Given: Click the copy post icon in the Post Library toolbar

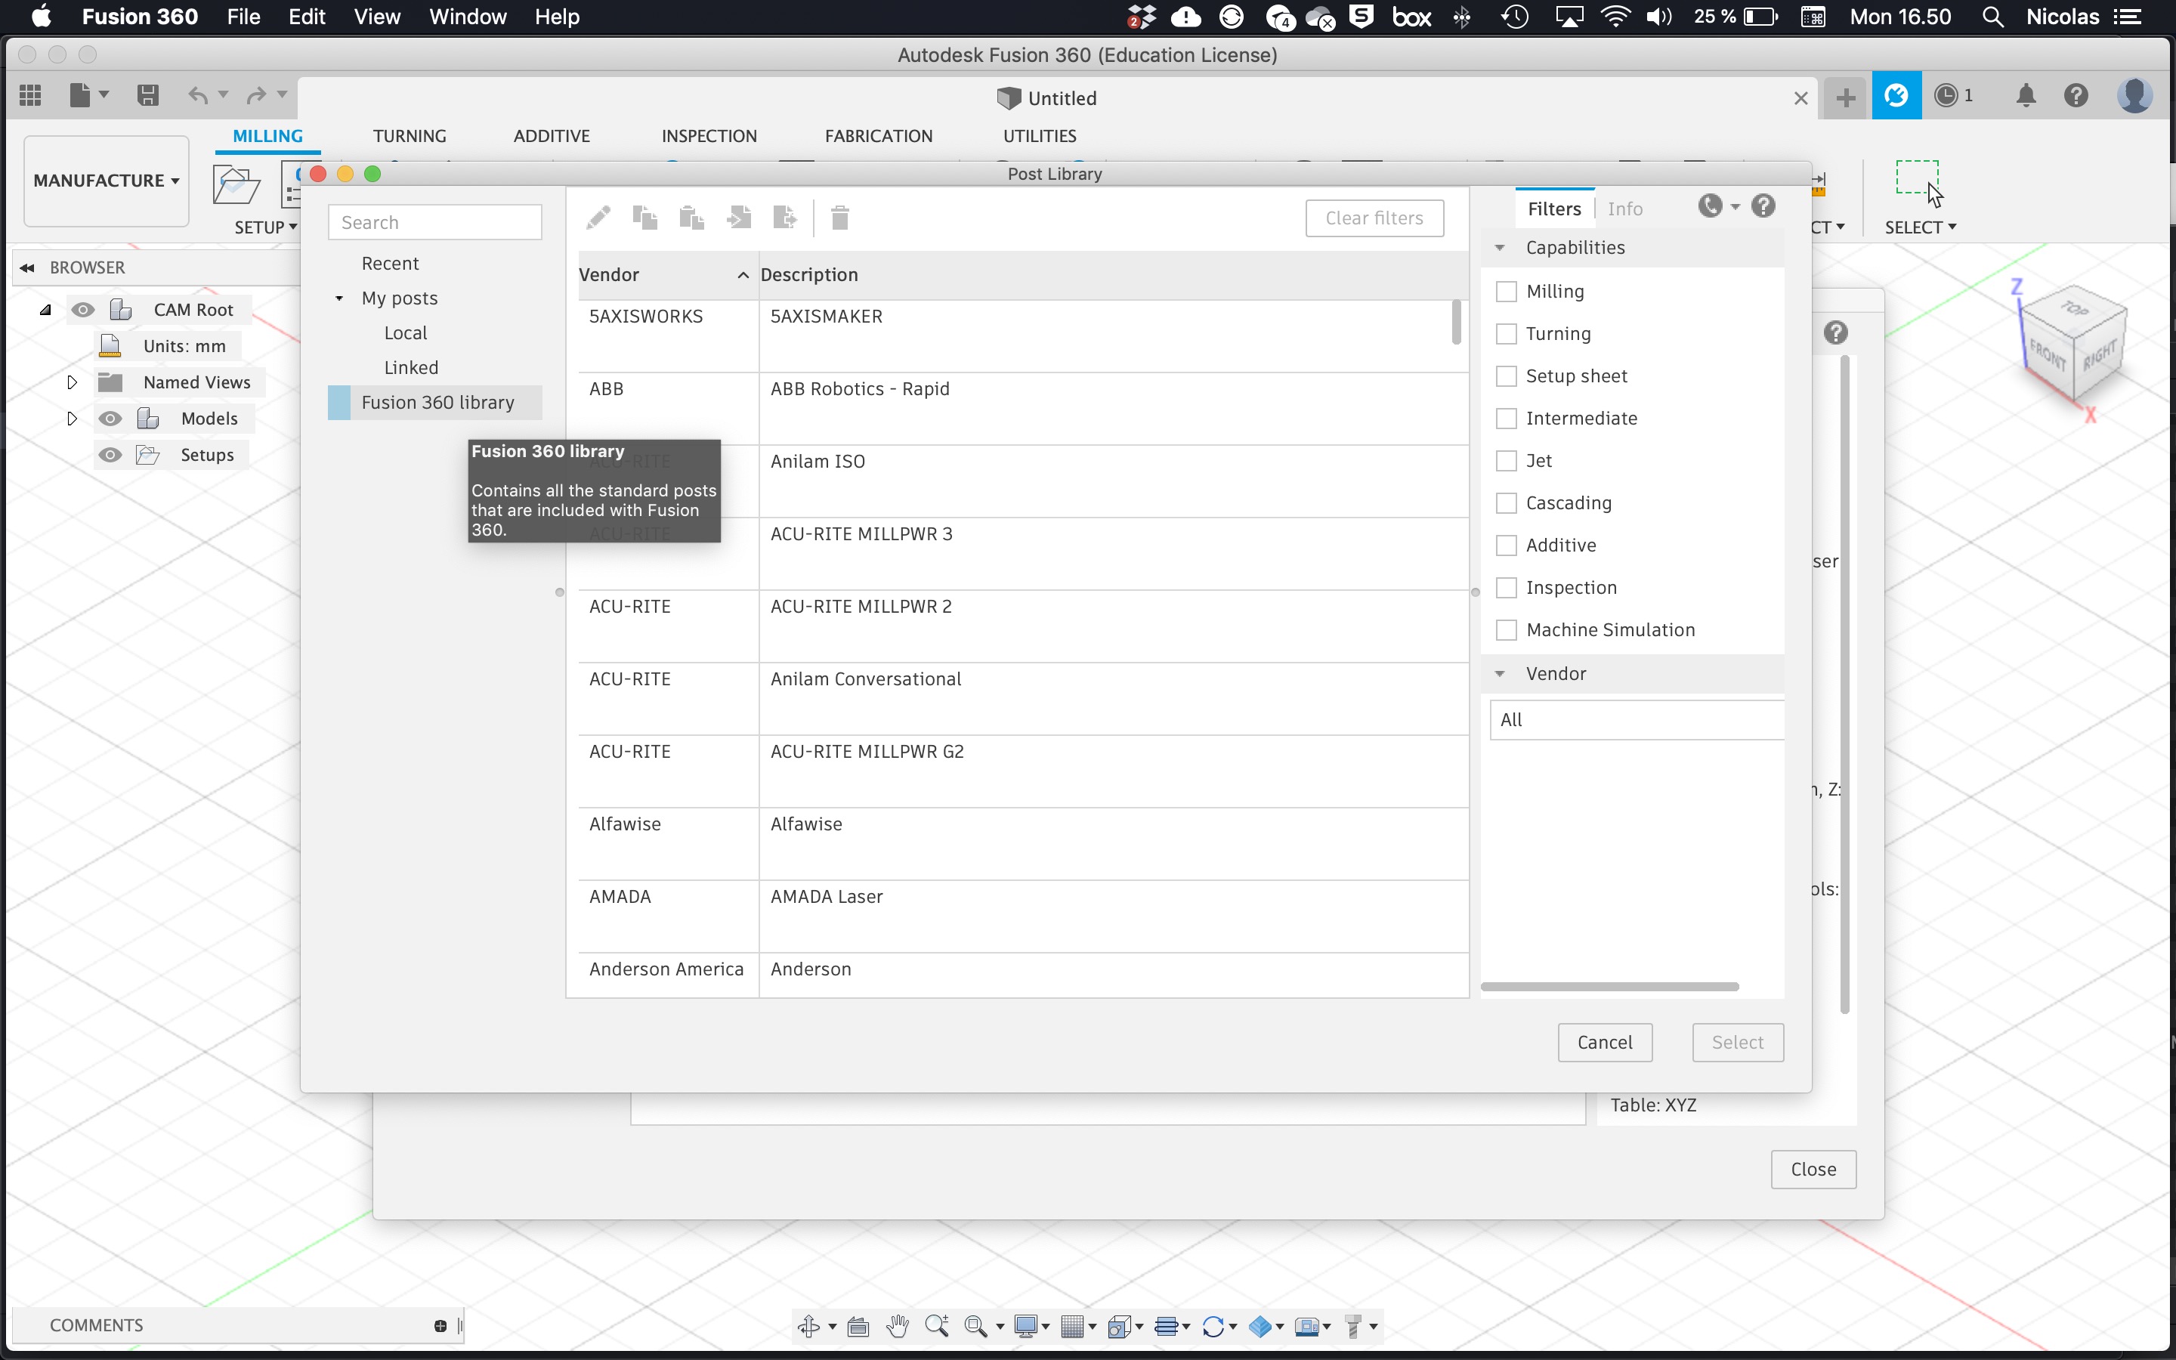Looking at the screenshot, I should [644, 218].
